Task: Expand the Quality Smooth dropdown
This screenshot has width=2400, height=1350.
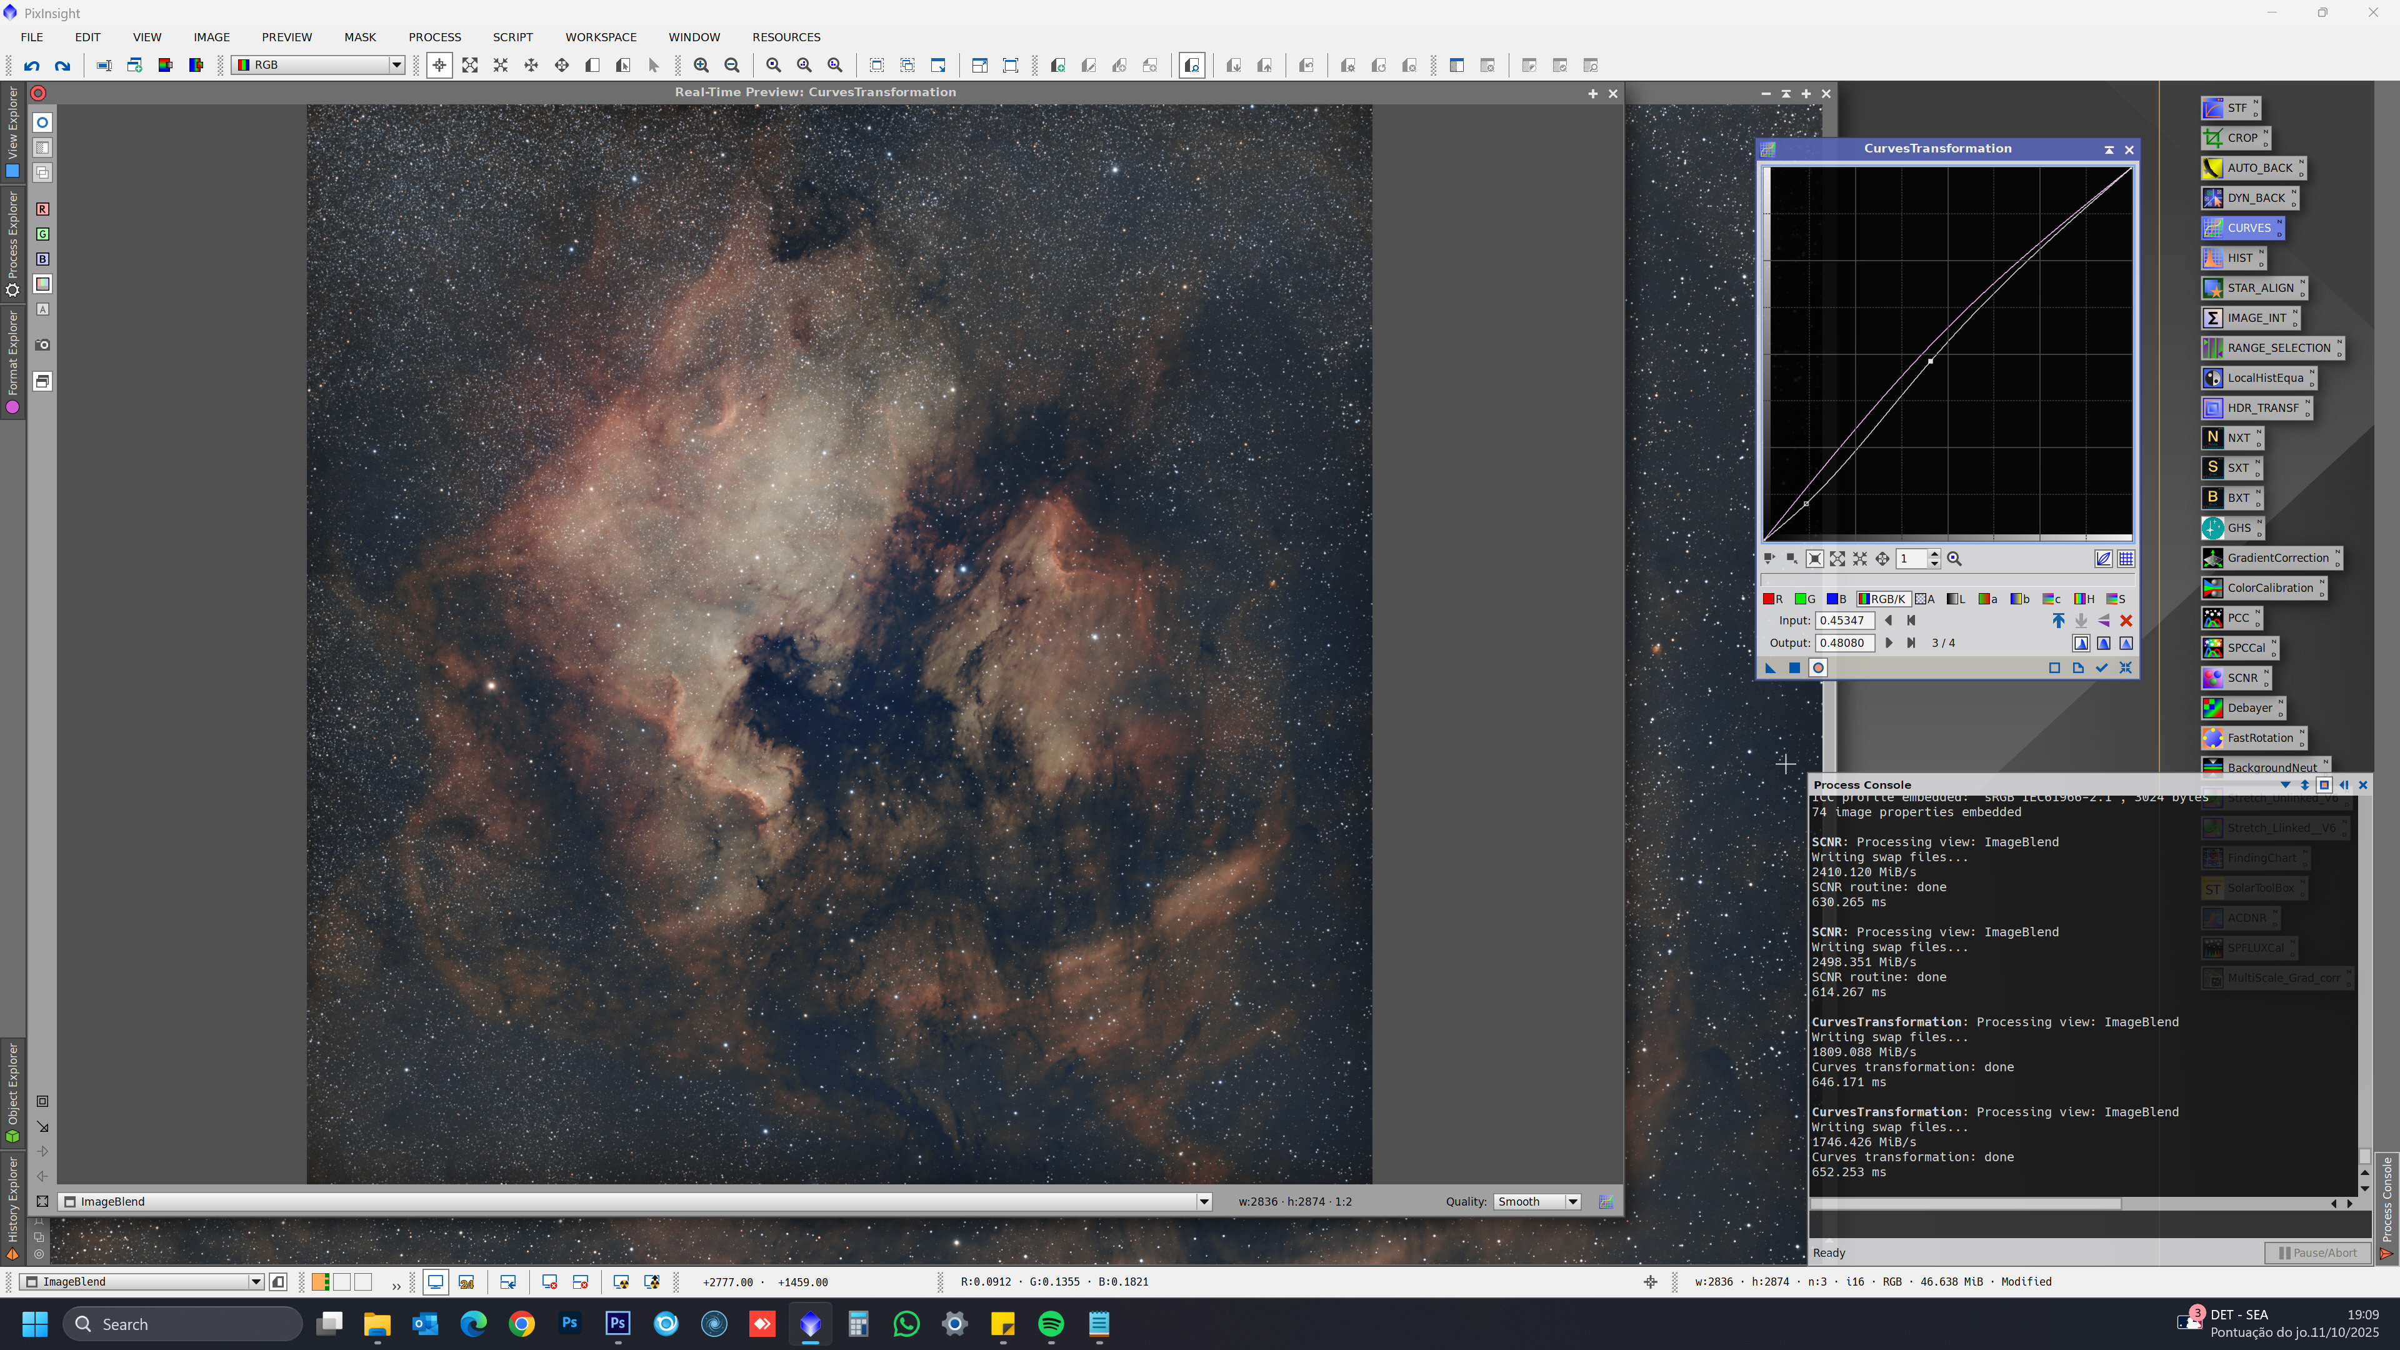Action: (1572, 1201)
